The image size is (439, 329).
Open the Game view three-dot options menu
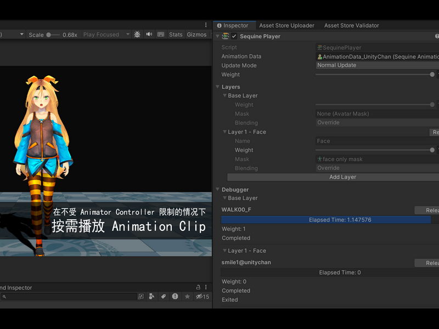point(206,25)
